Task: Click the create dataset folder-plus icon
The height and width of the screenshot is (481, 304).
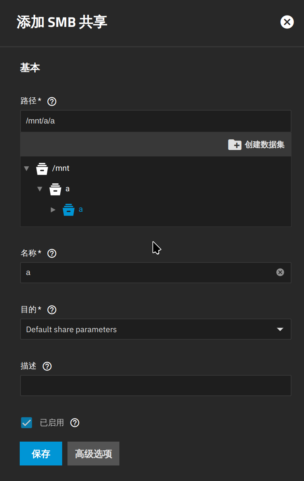Action: coord(235,144)
